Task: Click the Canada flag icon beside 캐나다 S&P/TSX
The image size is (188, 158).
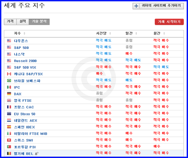Action: [9, 74]
